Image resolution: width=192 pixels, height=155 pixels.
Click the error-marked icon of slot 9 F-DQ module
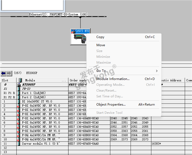[19, 135]
